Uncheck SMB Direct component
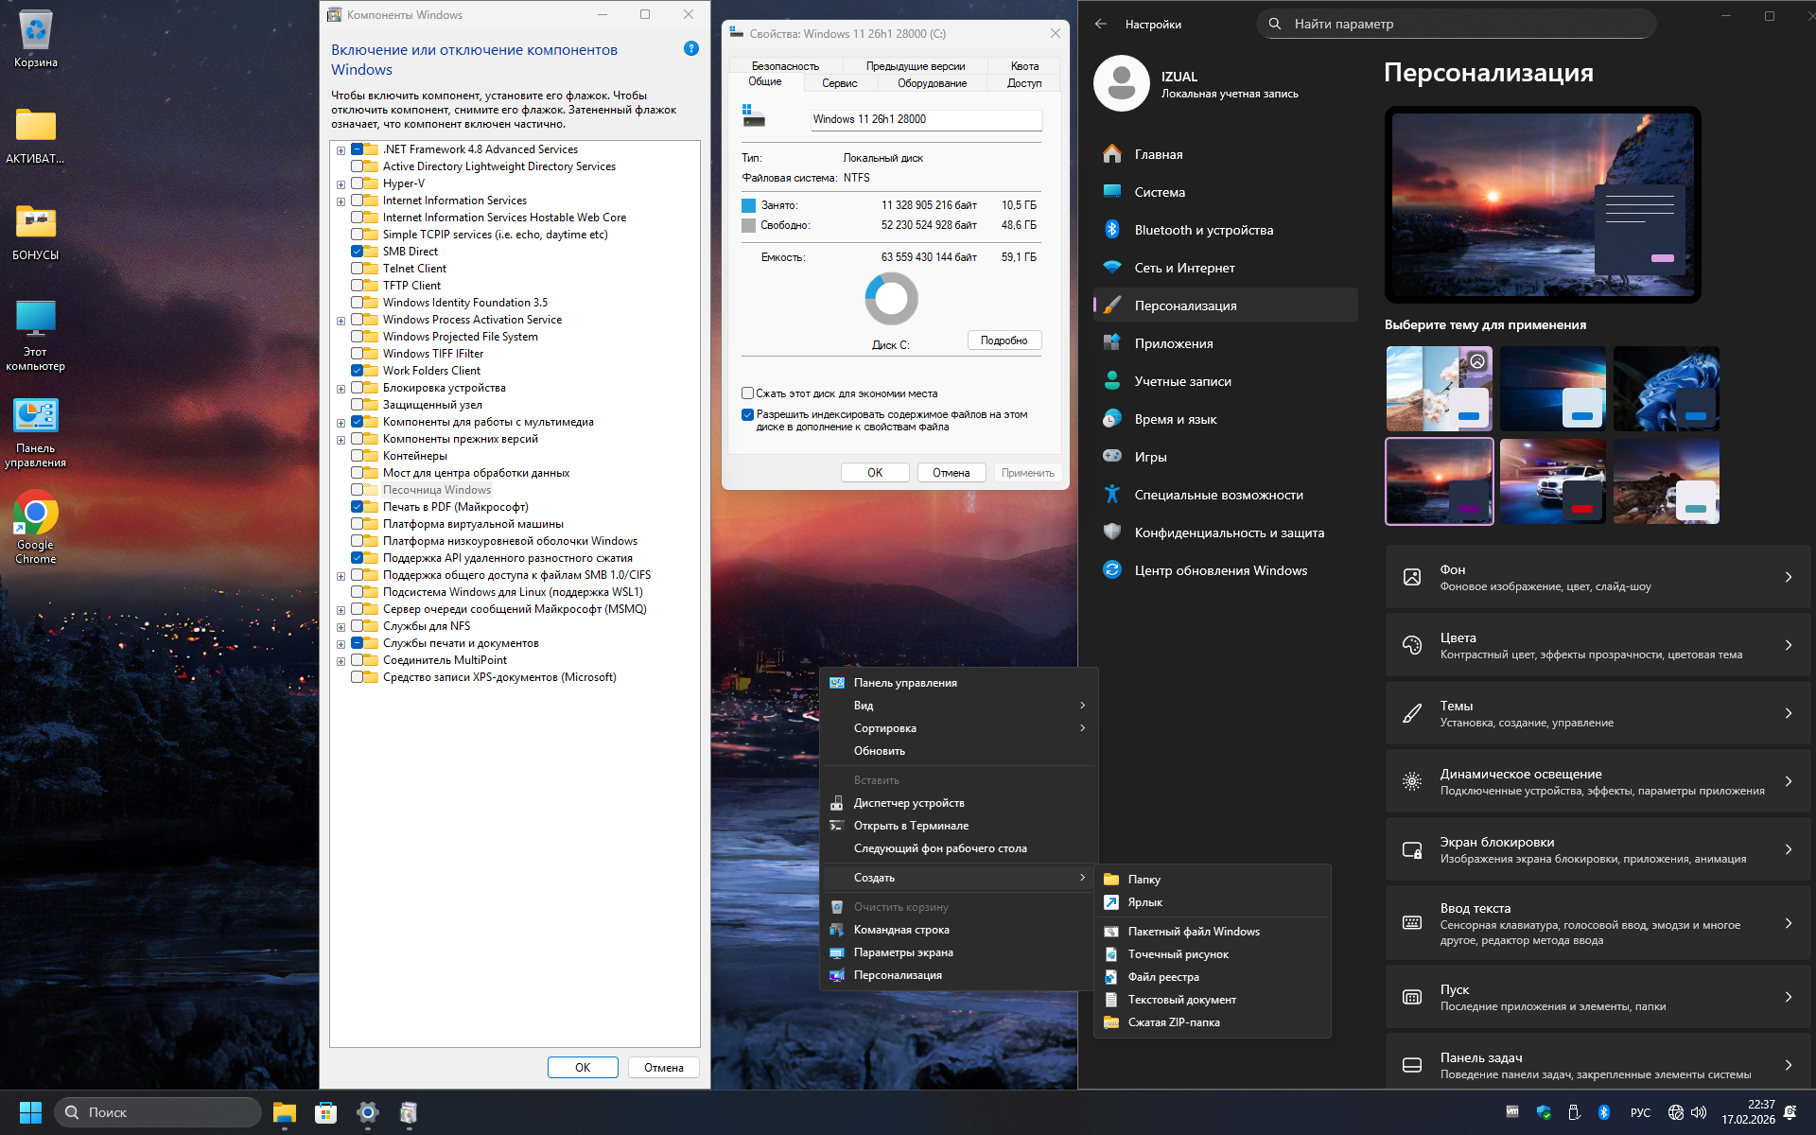Image resolution: width=1816 pixels, height=1135 pixels. click(358, 252)
